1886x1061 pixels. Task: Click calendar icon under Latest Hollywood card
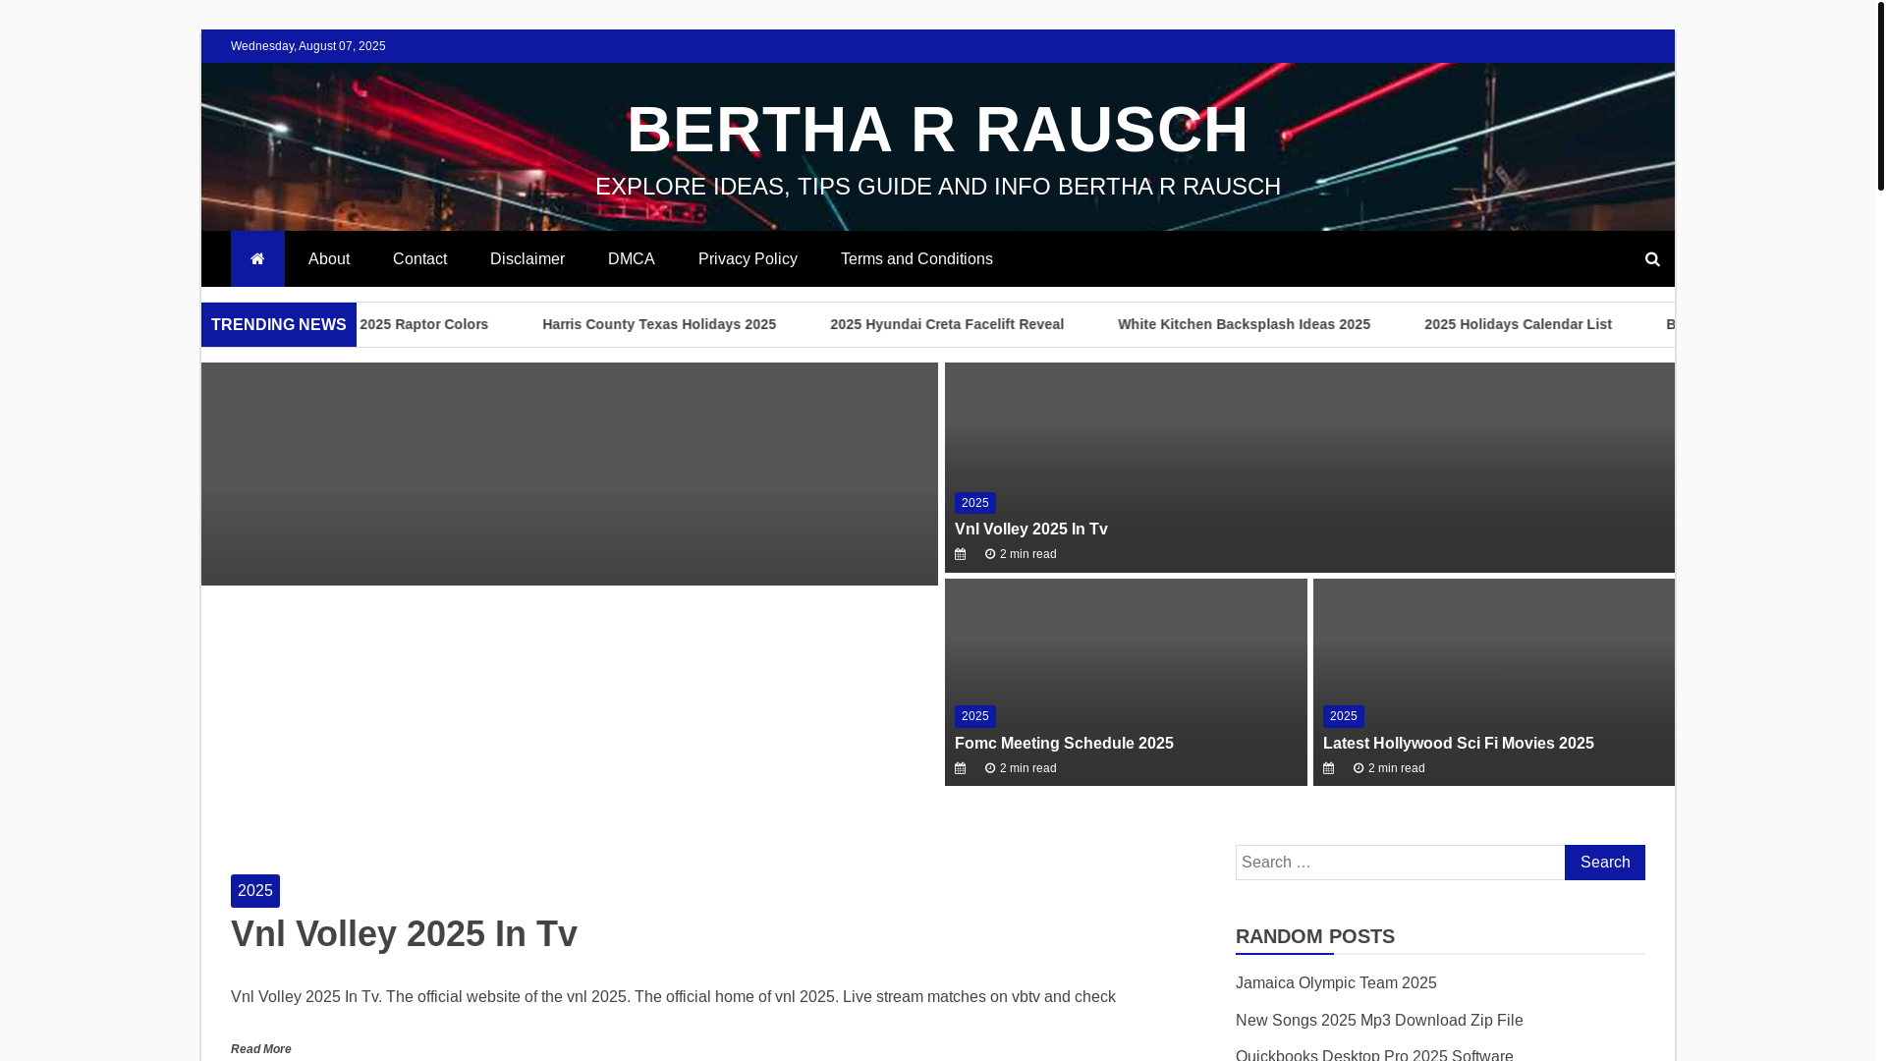pyautogui.click(x=1329, y=768)
